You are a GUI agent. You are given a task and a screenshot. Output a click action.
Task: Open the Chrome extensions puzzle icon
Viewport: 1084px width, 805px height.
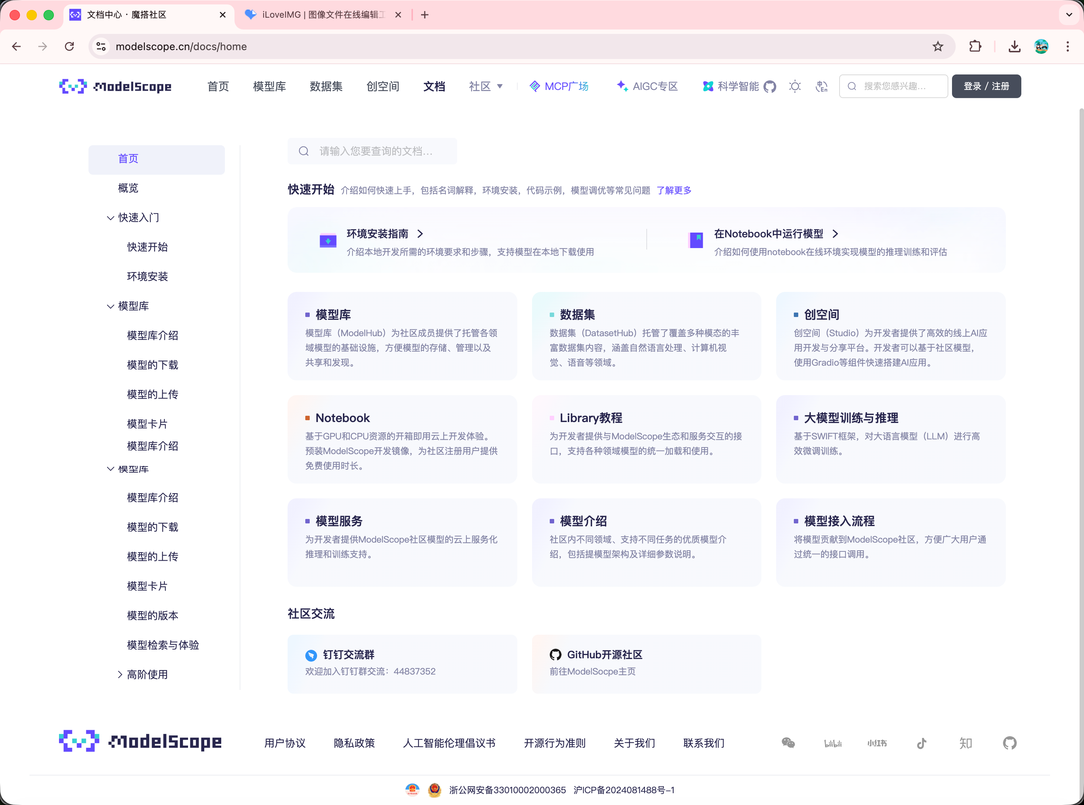click(x=975, y=46)
